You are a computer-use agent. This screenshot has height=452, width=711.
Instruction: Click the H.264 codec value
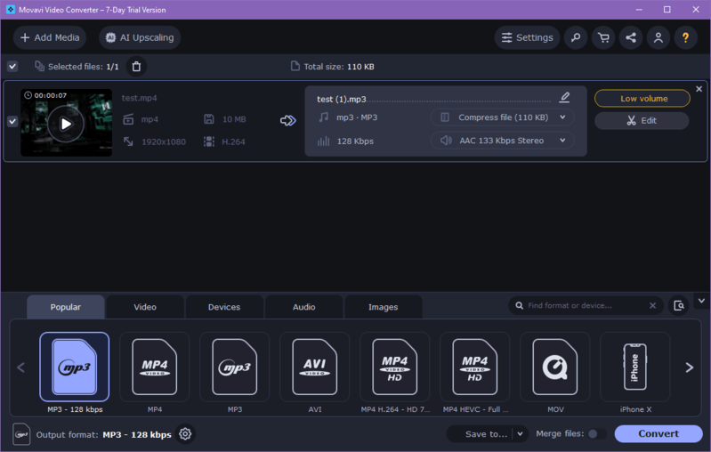click(233, 141)
